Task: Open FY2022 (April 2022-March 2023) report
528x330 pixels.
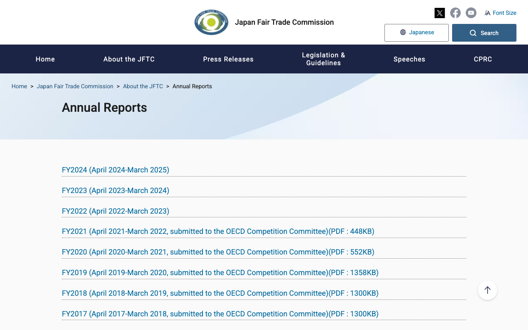Action: click(x=115, y=211)
